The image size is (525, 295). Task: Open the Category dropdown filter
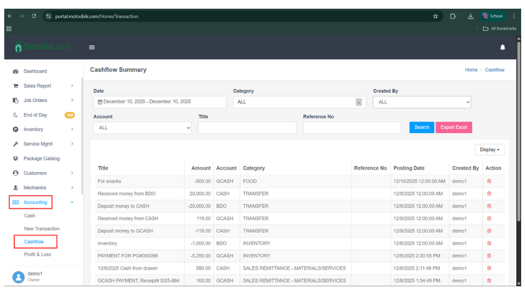pyautogui.click(x=299, y=102)
